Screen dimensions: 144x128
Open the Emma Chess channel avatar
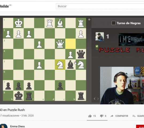tap(3, 126)
